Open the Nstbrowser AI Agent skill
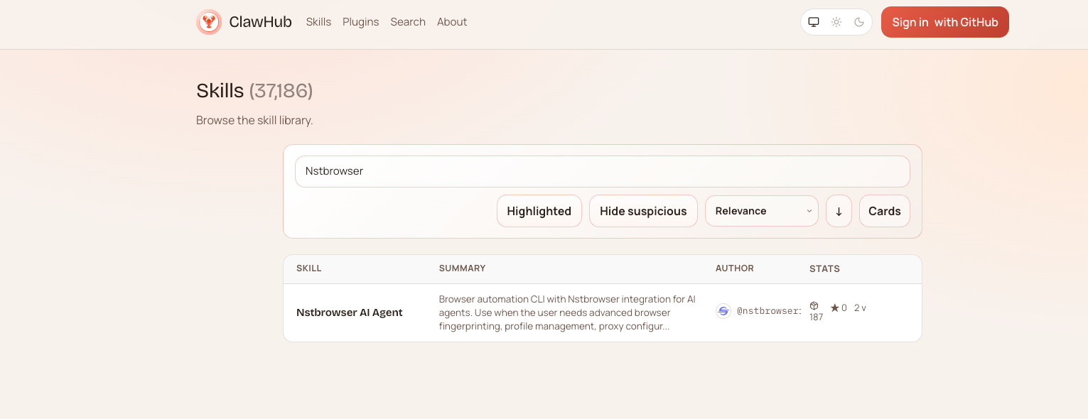Screen dimensions: 1088x419 pos(349,312)
